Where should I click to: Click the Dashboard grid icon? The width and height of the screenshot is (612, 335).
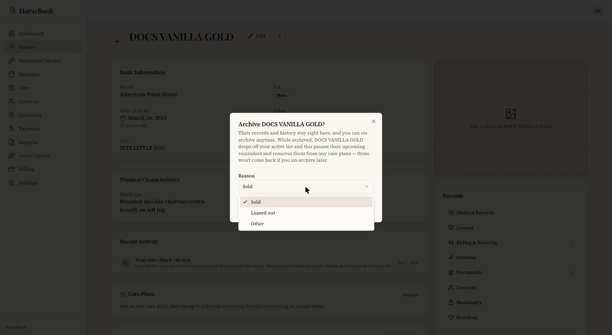[x=12, y=33]
